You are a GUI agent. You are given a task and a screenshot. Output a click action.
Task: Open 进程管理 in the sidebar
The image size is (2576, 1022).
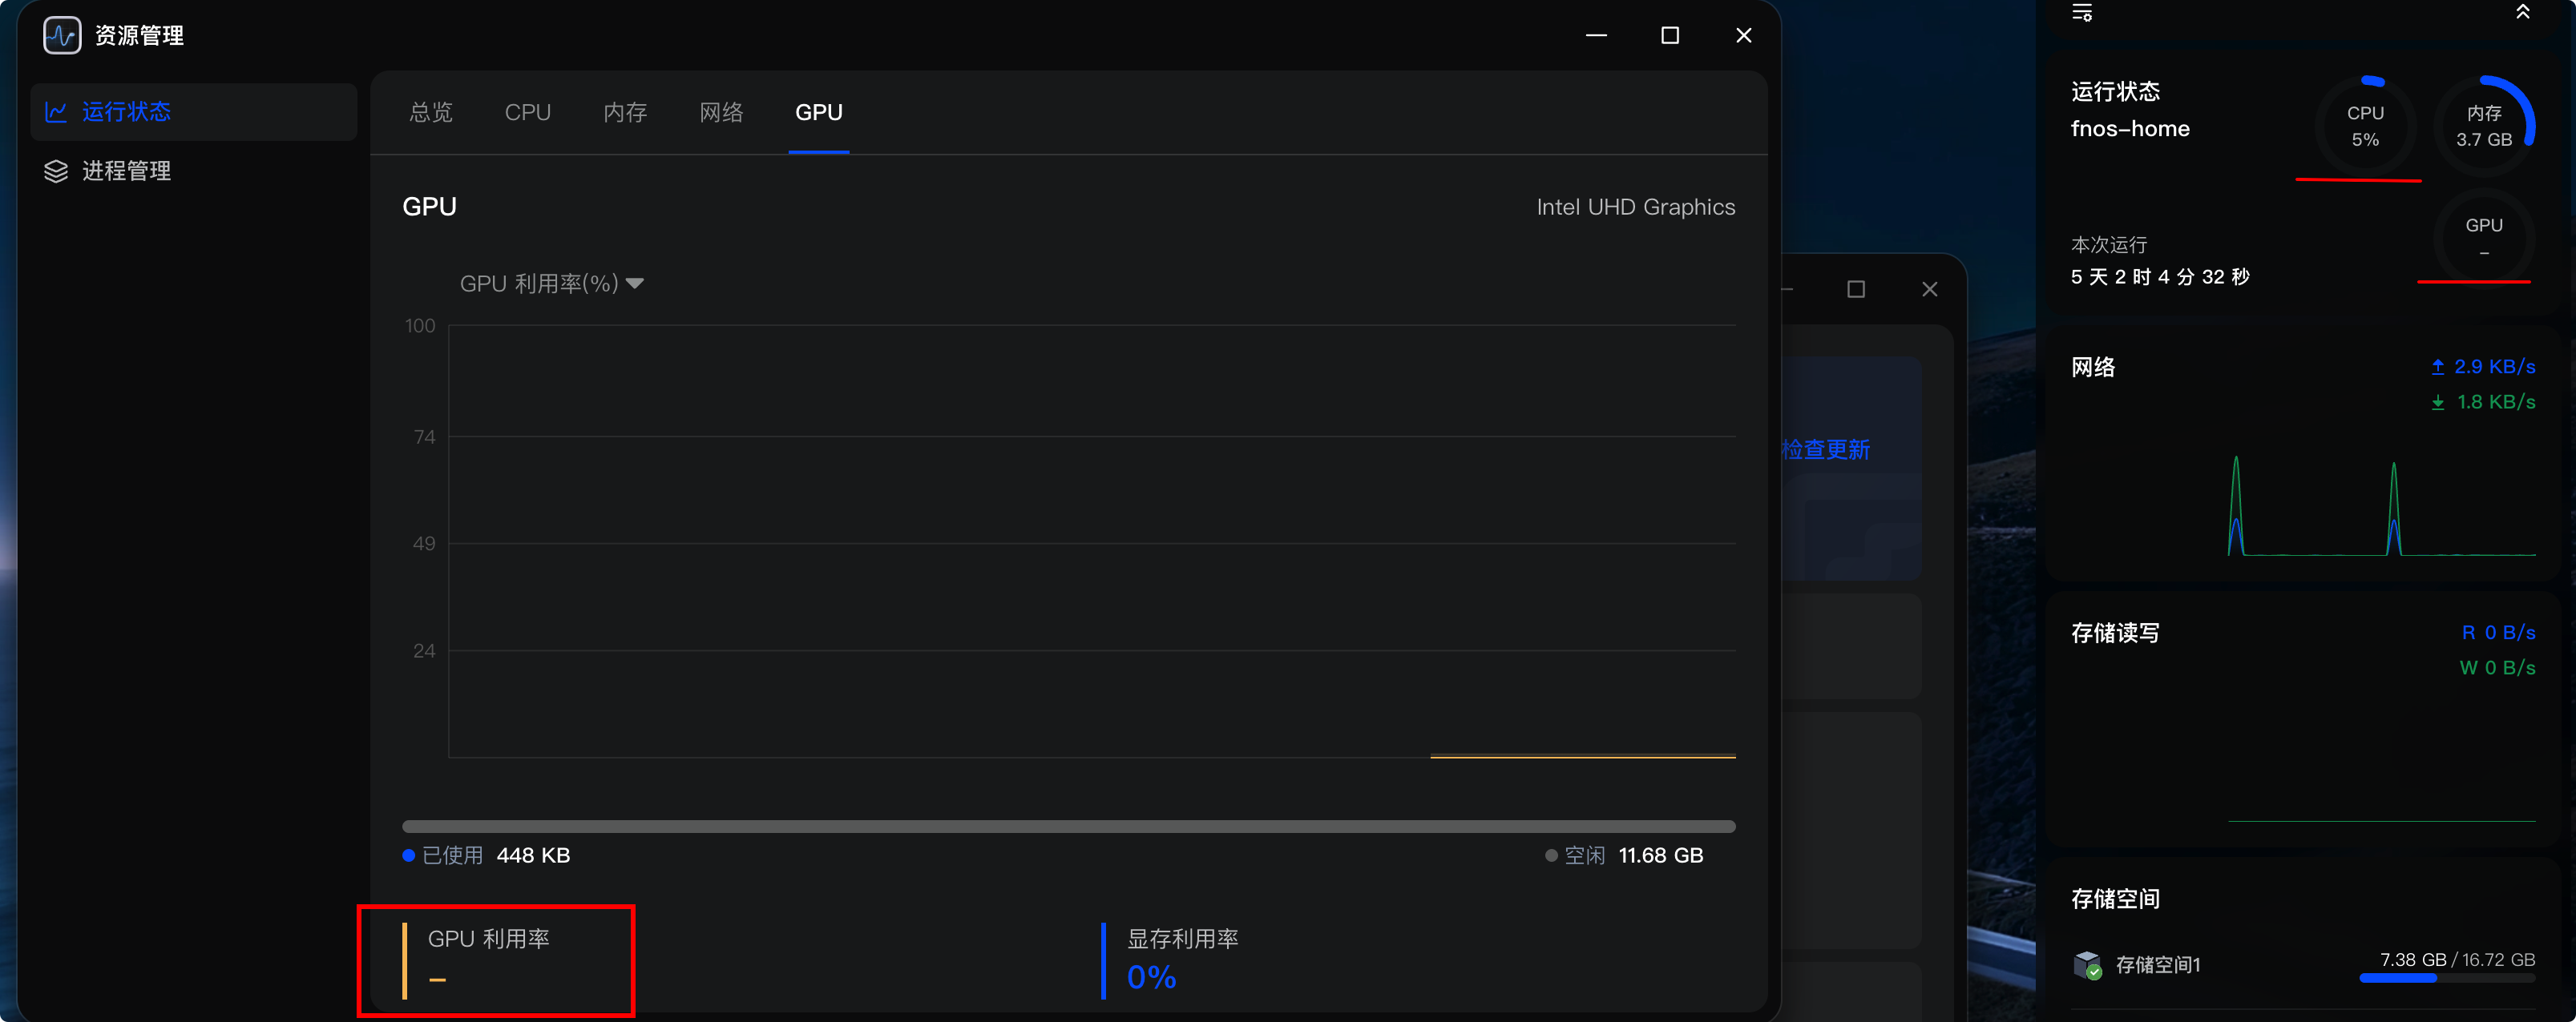pos(194,172)
